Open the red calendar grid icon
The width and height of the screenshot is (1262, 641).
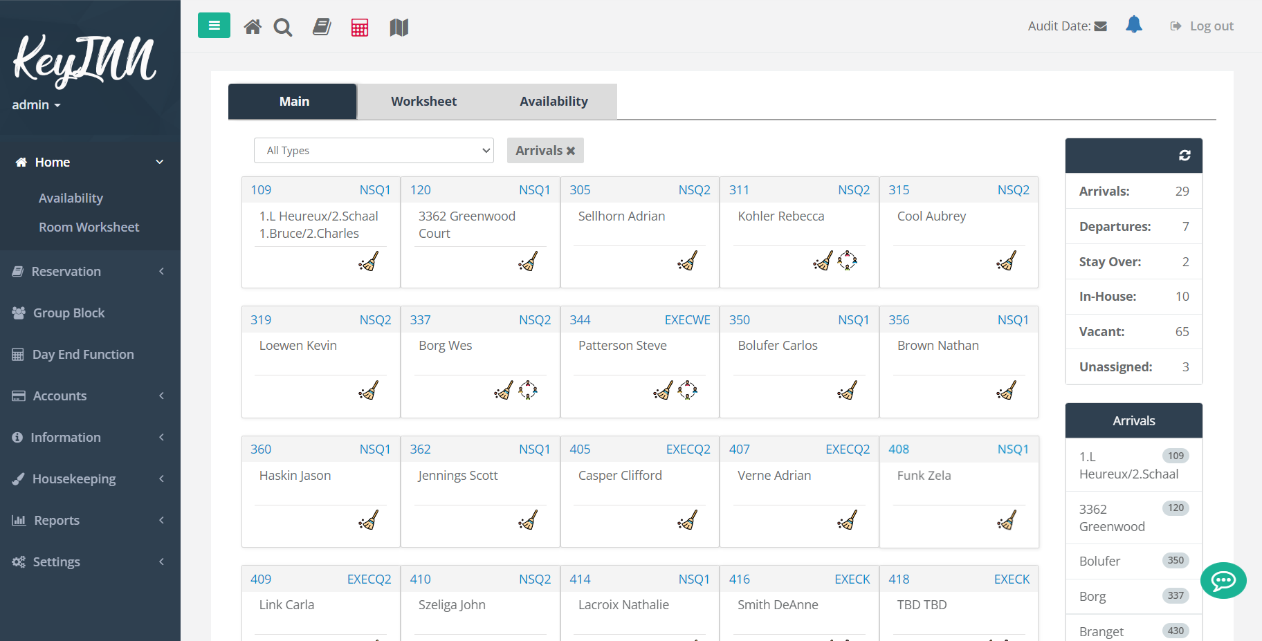(x=360, y=28)
